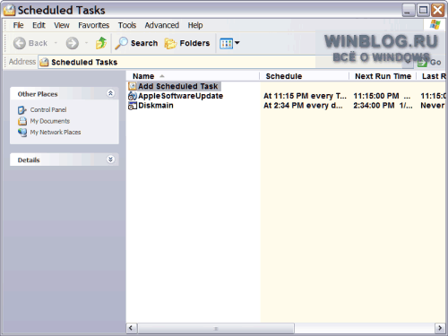Viewport: 448px width, 336px height.
Task: Click the Windows flag logo in menu bar
Action: (x=435, y=25)
